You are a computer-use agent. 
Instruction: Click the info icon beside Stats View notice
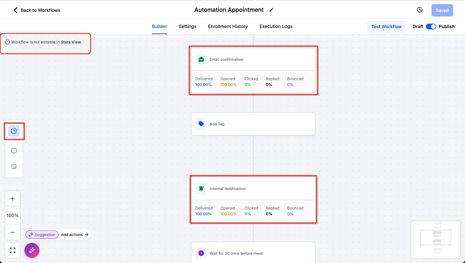[7, 42]
